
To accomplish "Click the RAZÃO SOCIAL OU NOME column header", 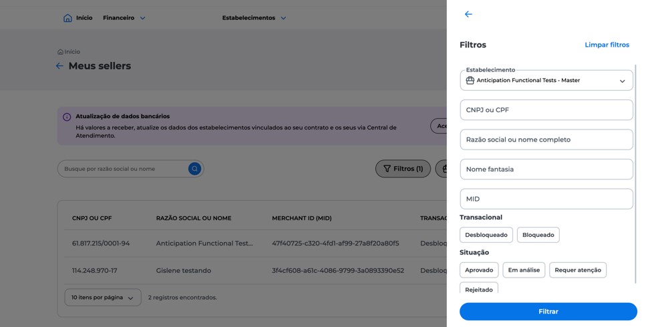I will (x=194, y=218).
